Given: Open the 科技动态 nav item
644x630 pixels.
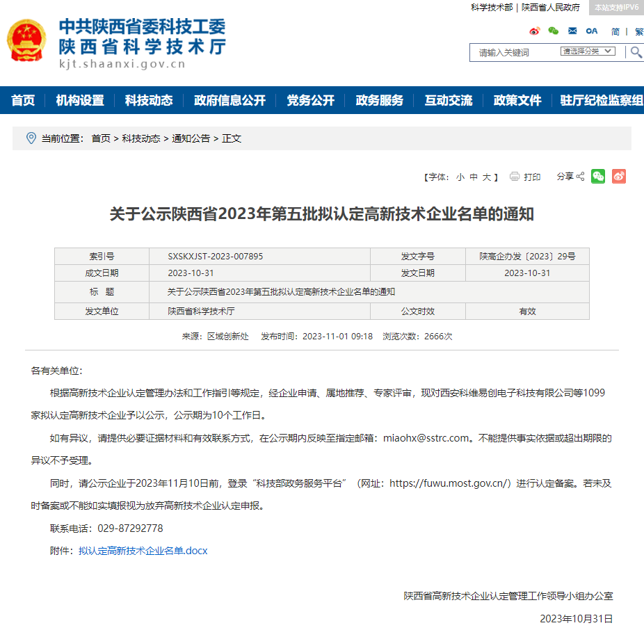Looking at the screenshot, I should 149,100.
